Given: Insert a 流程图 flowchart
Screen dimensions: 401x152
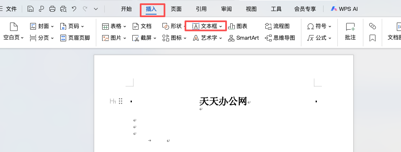Looking at the screenshot, I should tap(277, 26).
